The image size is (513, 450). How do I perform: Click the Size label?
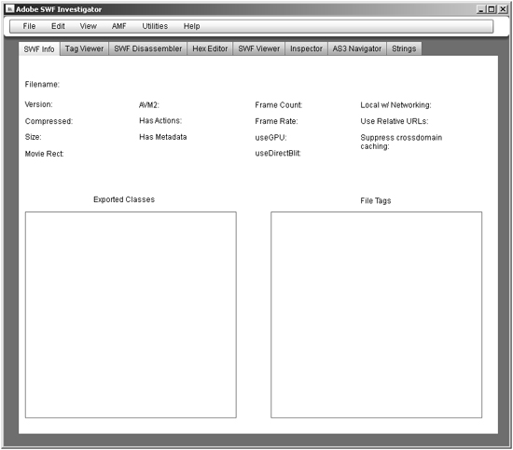pos(33,137)
